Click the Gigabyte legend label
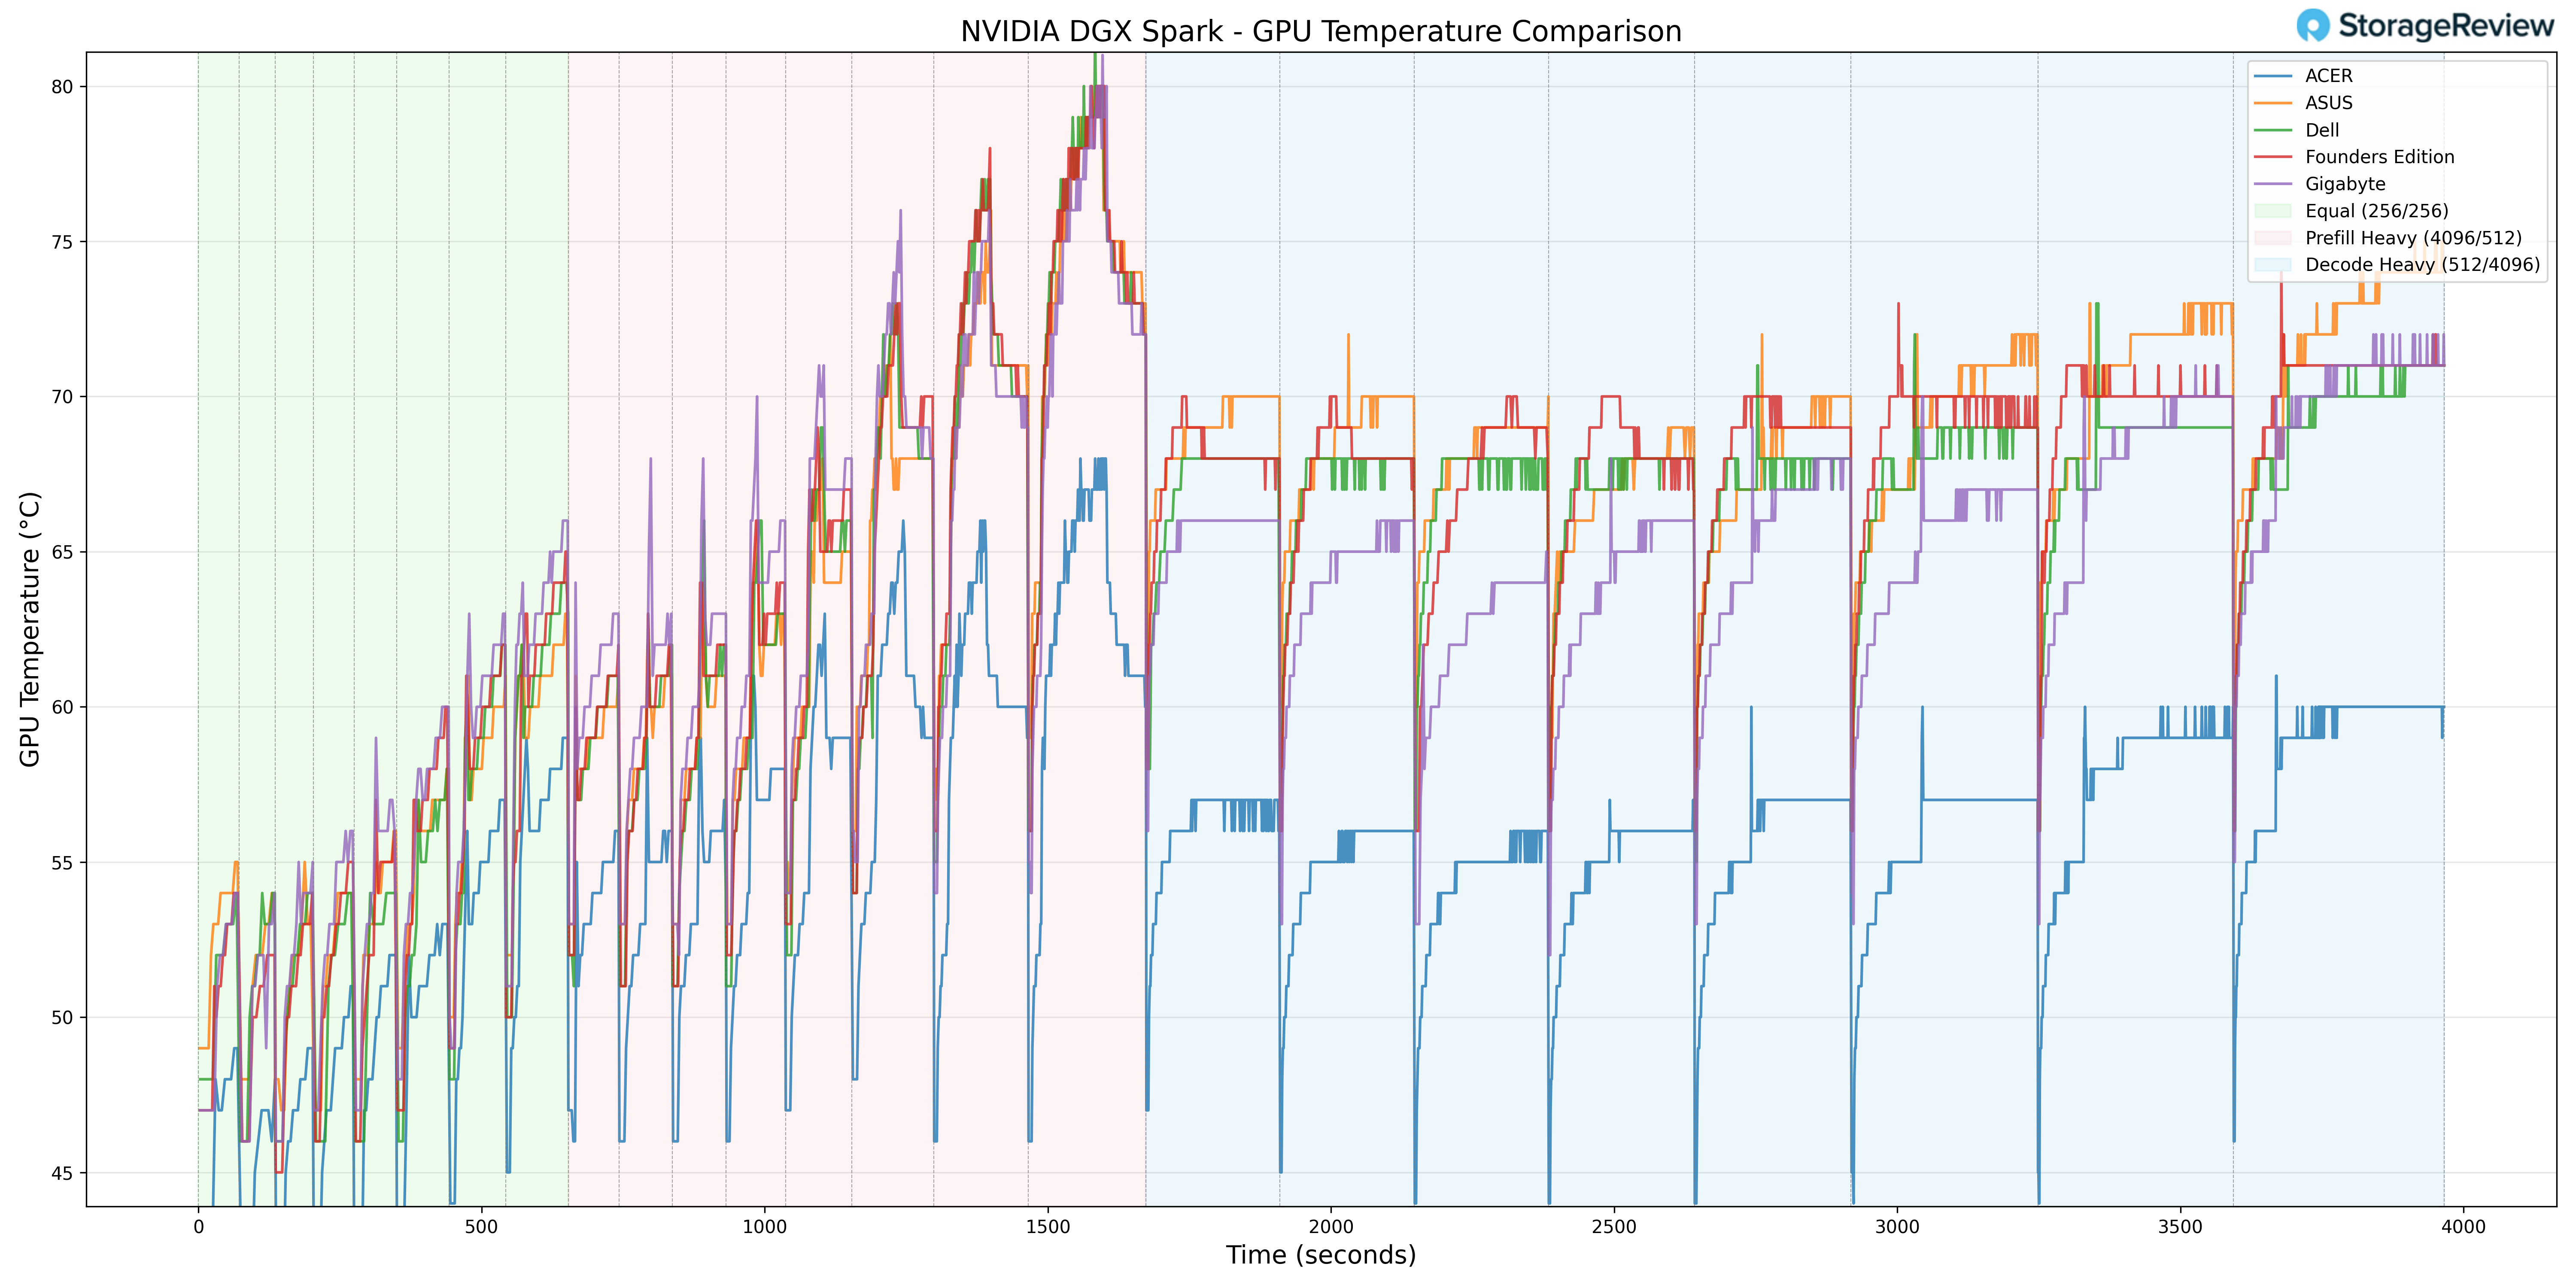 click(x=2345, y=184)
